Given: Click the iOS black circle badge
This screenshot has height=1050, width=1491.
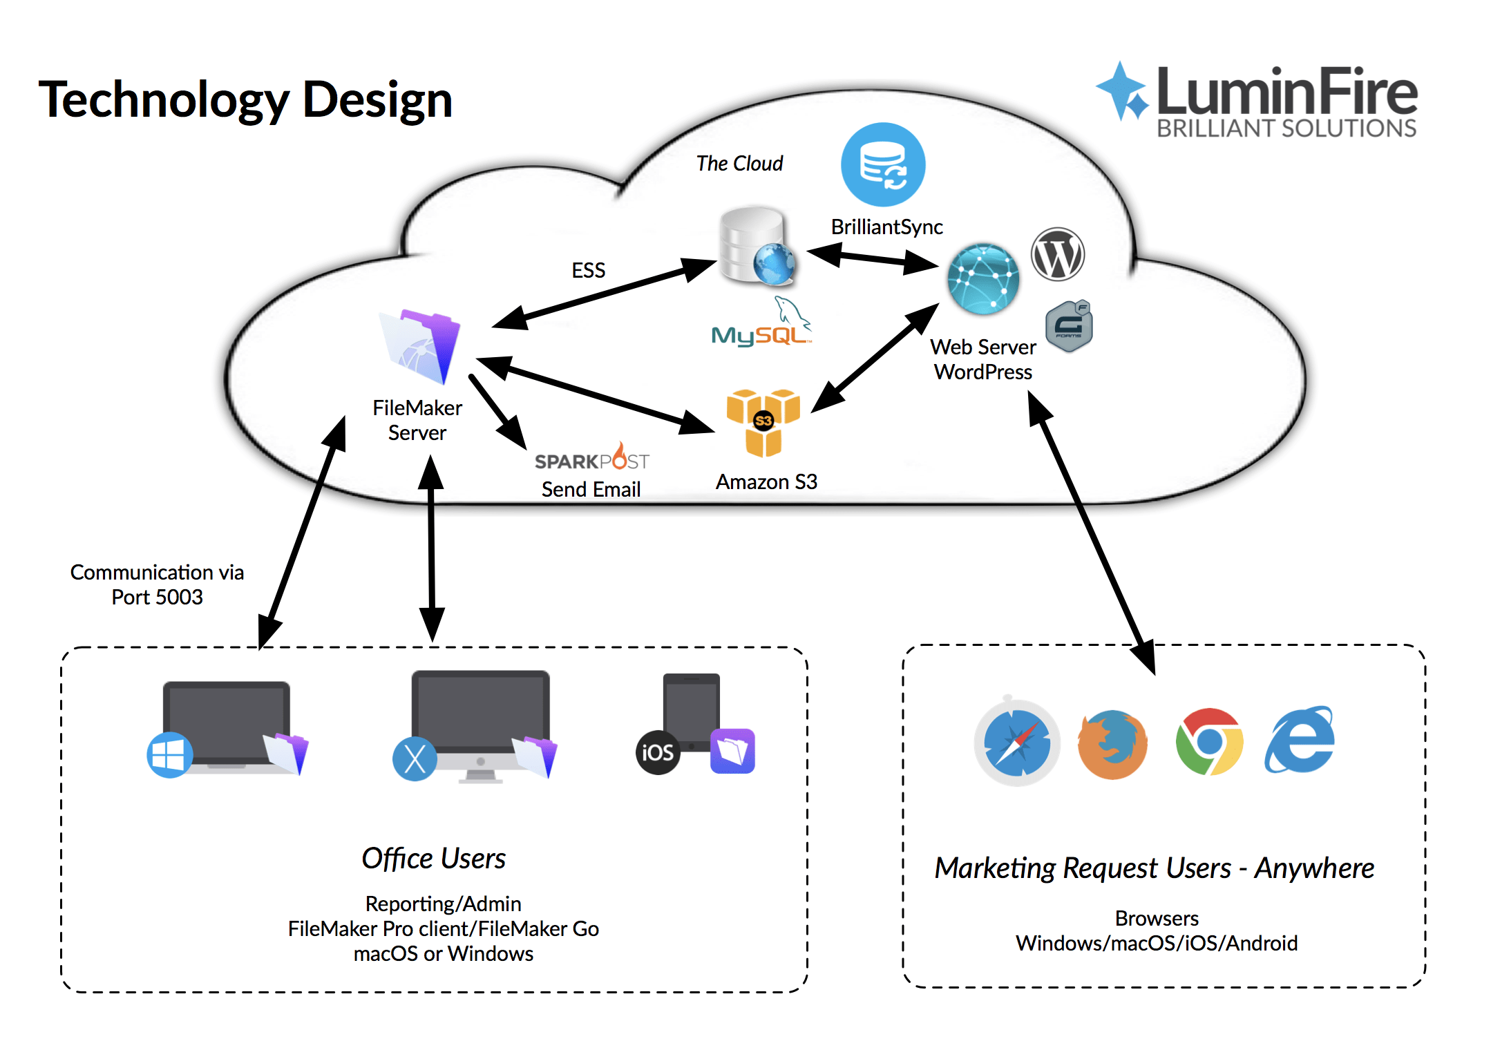Looking at the screenshot, I should (x=658, y=752).
